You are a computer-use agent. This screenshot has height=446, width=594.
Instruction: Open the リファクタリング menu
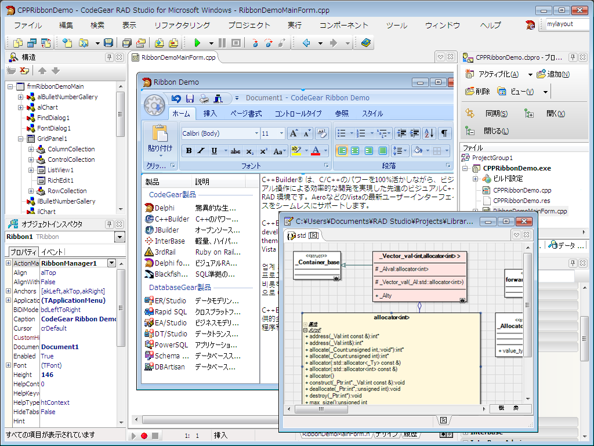pyautogui.click(x=182, y=26)
